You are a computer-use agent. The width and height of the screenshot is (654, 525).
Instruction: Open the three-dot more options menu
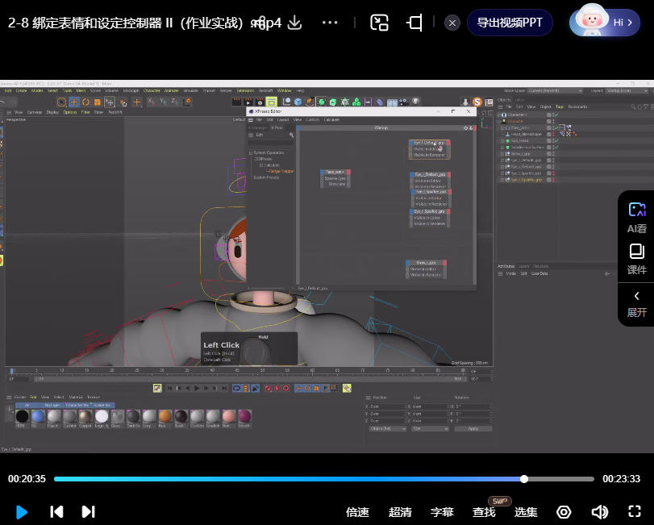330,23
